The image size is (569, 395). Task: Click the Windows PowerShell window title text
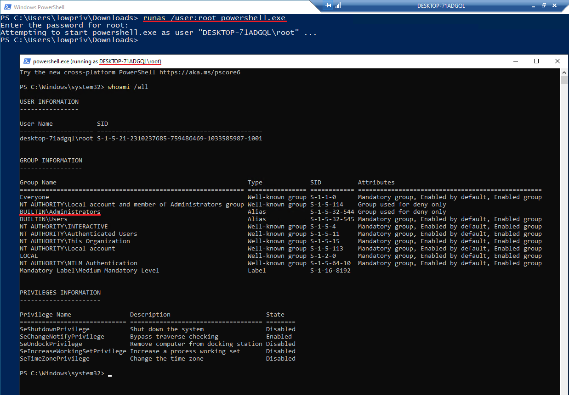tap(39, 7)
